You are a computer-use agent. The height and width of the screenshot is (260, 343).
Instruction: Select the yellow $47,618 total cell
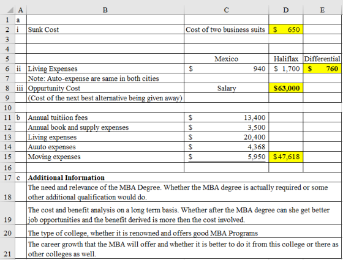pos(285,157)
